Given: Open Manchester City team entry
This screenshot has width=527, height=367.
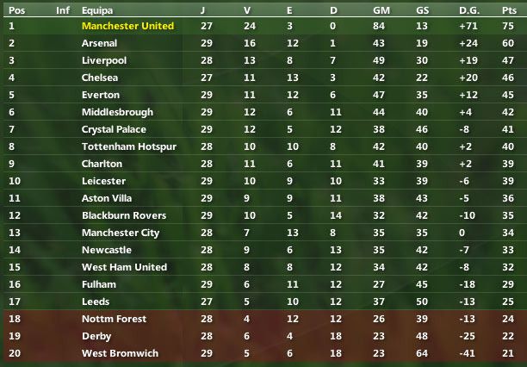Looking at the screenshot, I should click(x=121, y=233).
